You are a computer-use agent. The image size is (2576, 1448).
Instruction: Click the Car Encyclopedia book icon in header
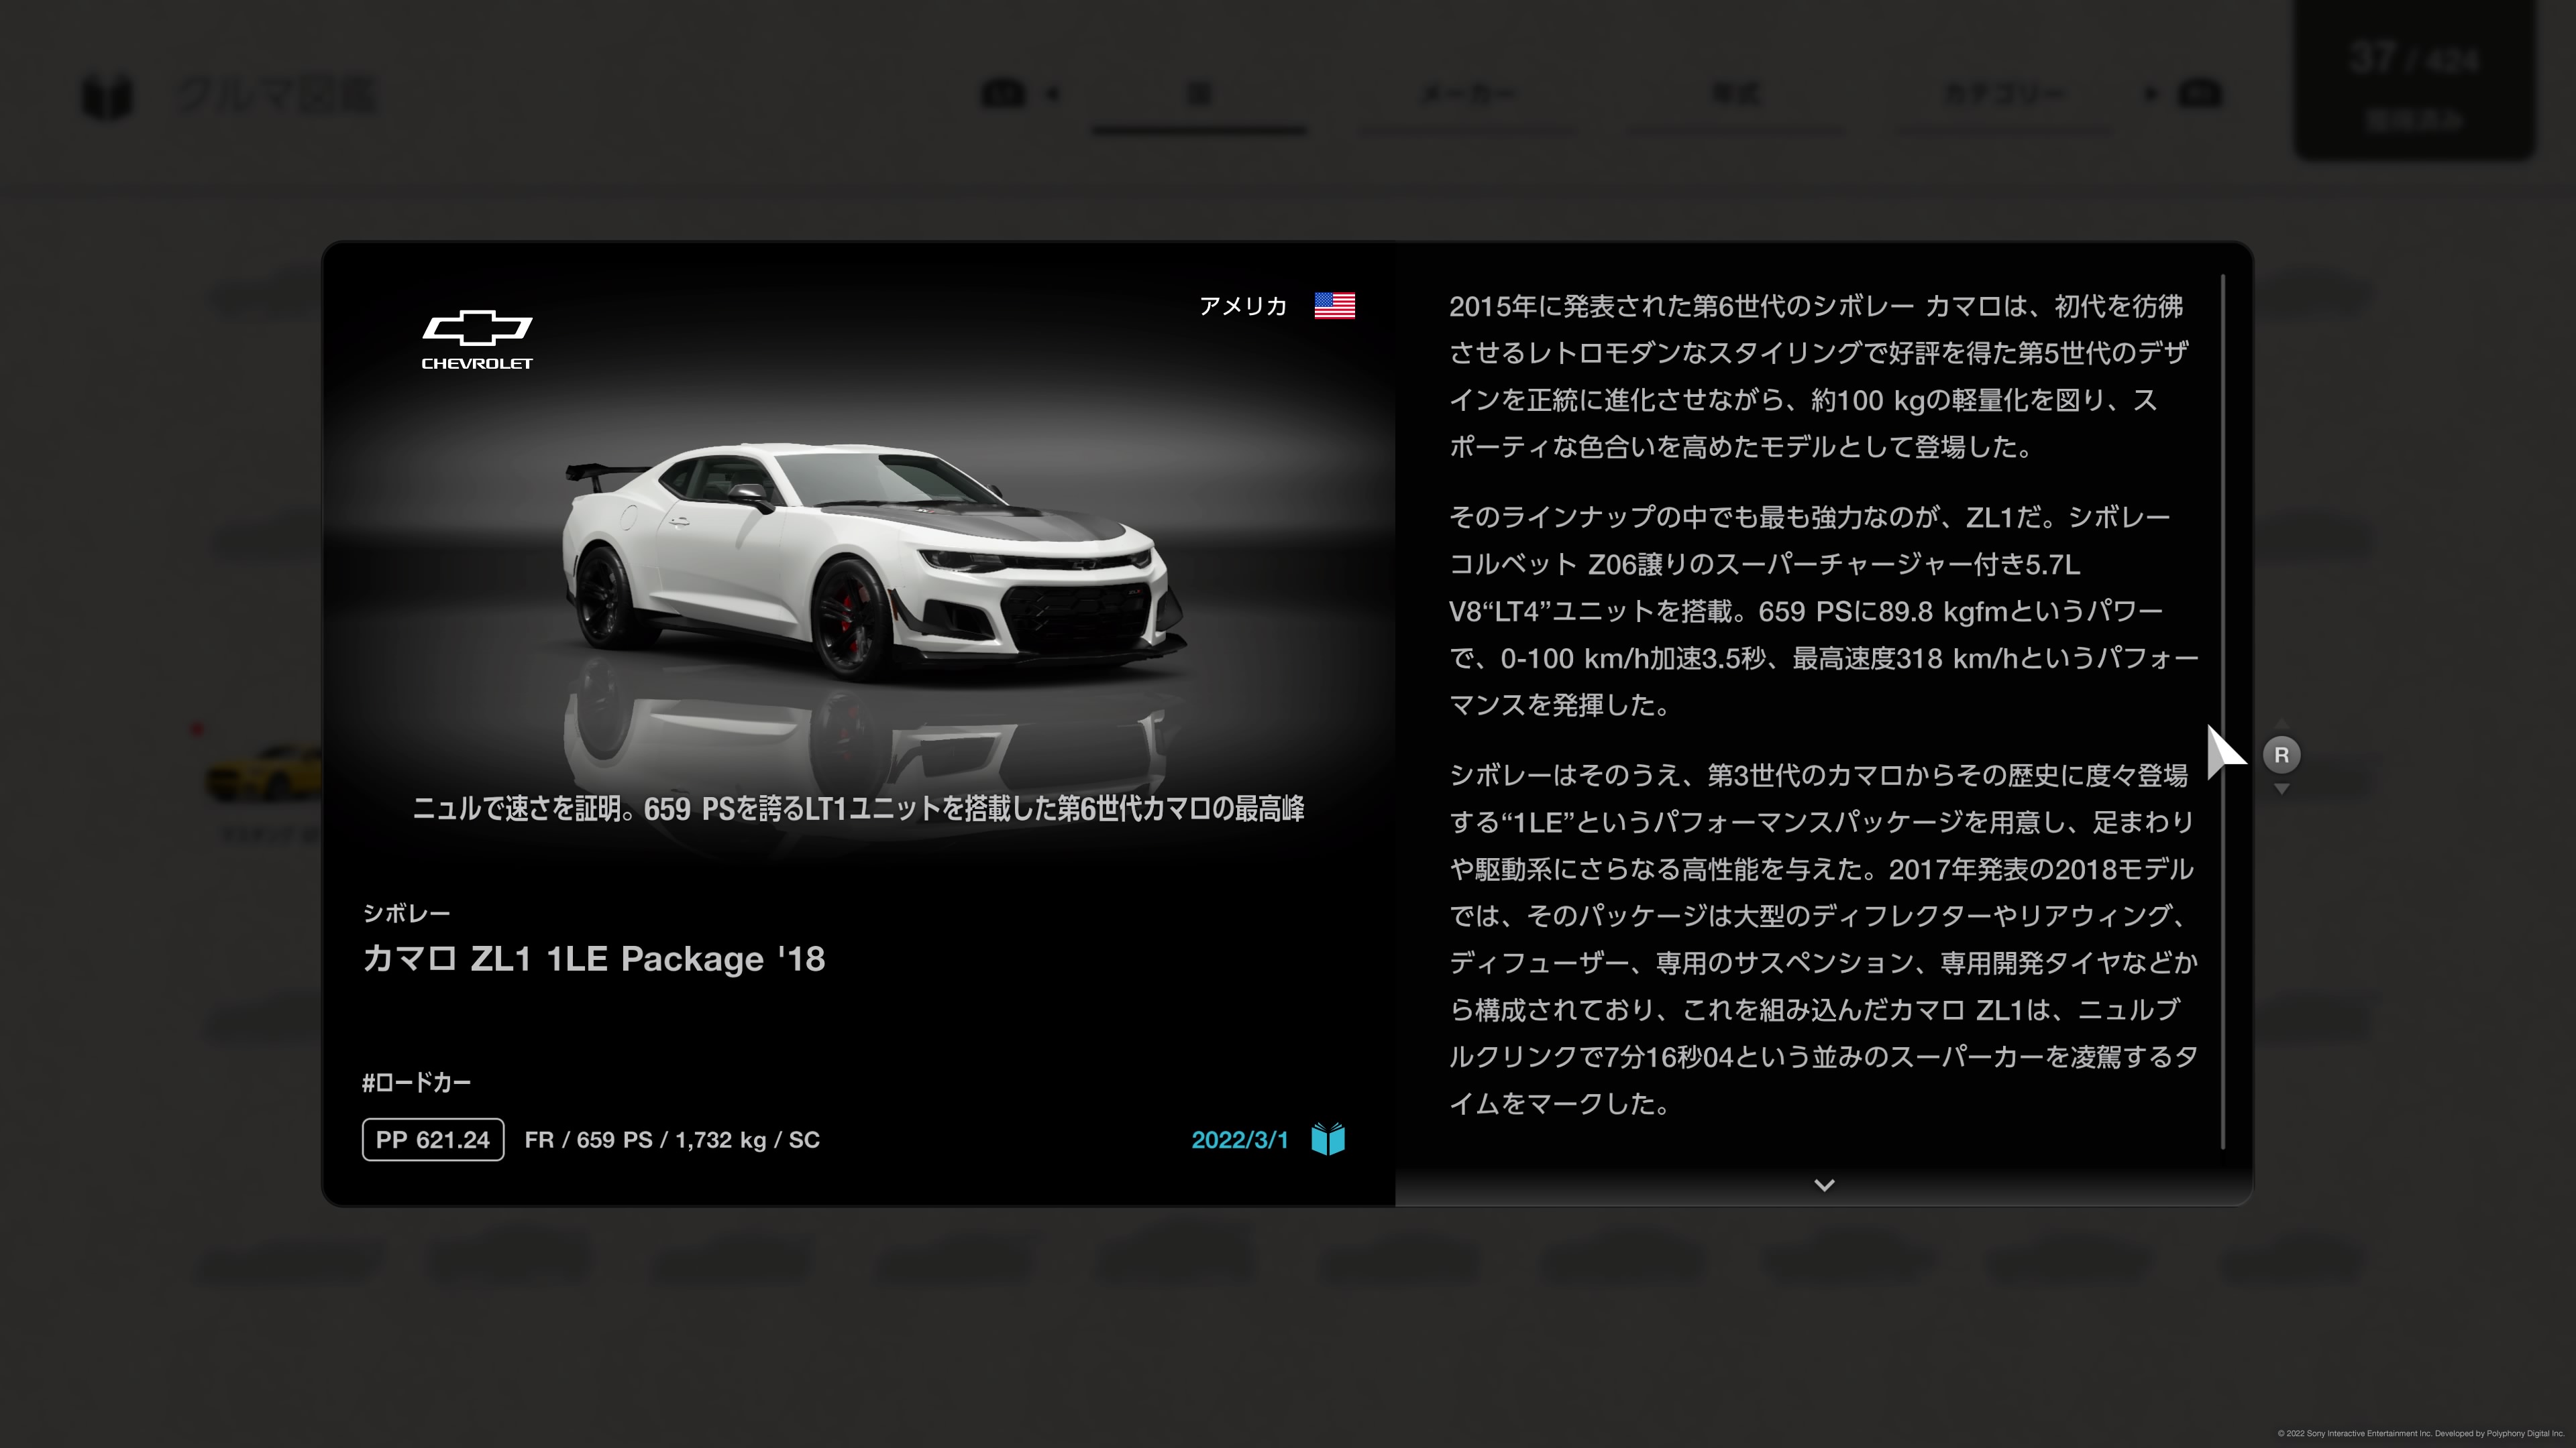tap(106, 96)
